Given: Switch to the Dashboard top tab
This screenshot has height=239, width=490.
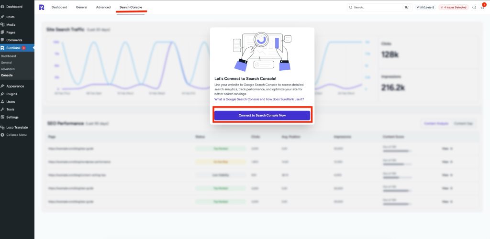Looking at the screenshot, I should point(59,7).
